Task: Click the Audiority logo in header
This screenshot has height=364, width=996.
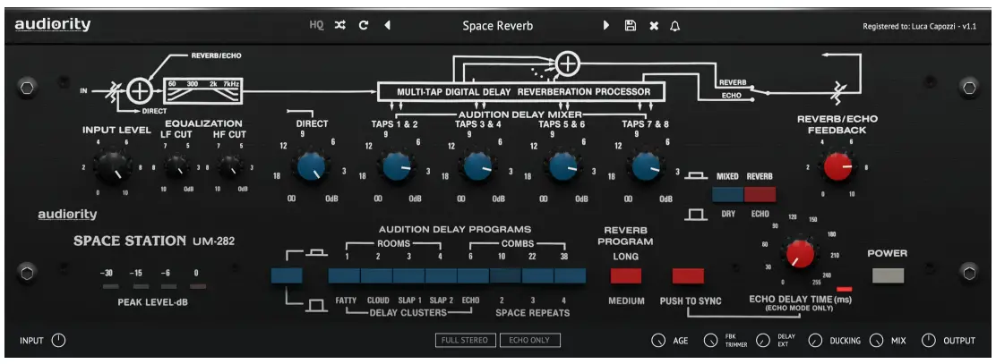Action: (x=53, y=25)
